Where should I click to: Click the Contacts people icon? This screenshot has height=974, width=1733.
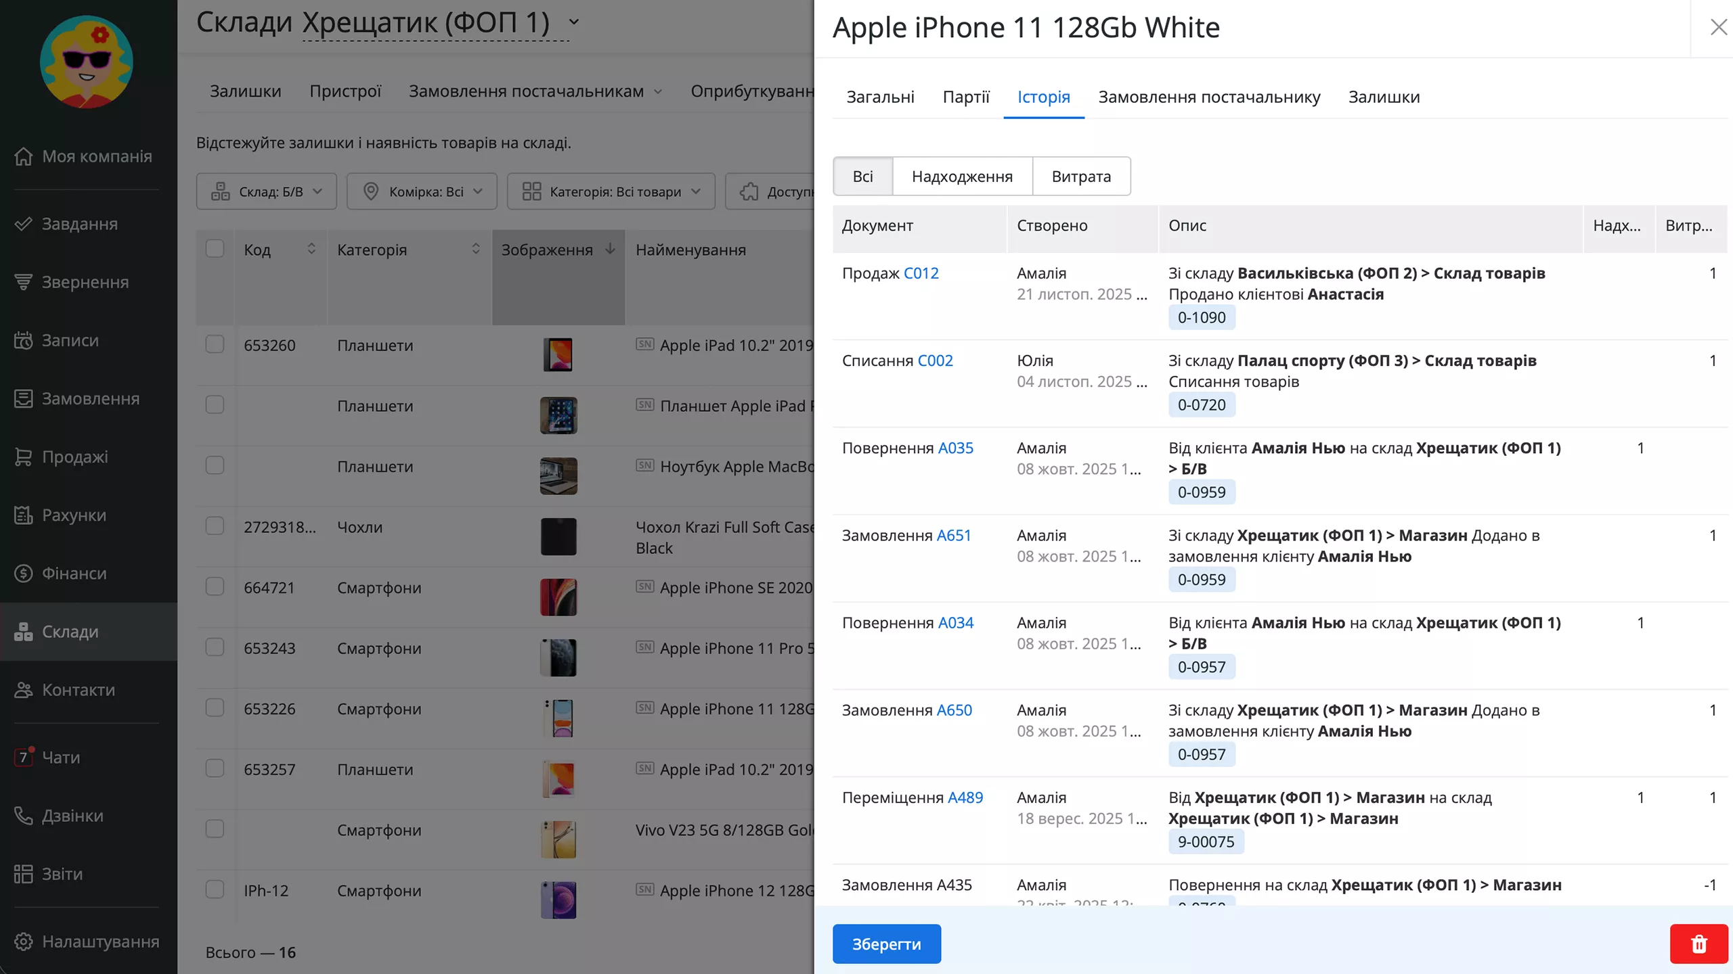[x=24, y=690]
